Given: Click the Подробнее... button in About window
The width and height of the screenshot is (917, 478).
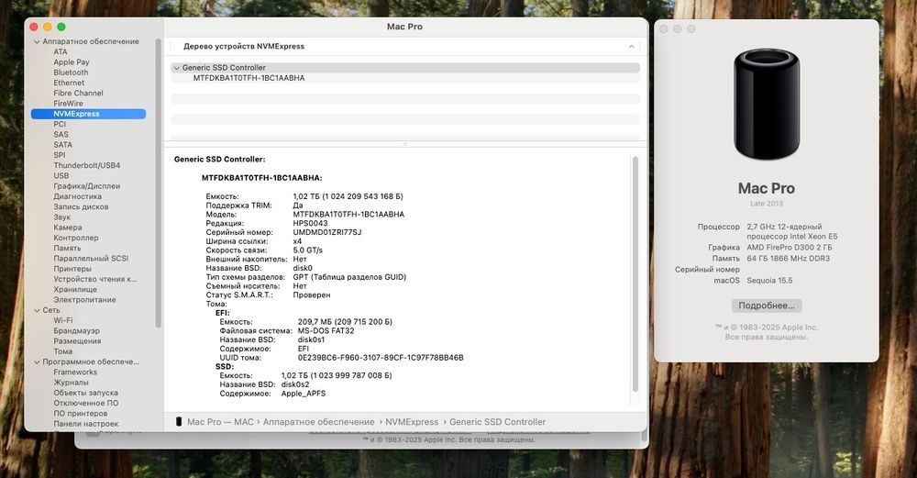Looking at the screenshot, I should click(766, 306).
